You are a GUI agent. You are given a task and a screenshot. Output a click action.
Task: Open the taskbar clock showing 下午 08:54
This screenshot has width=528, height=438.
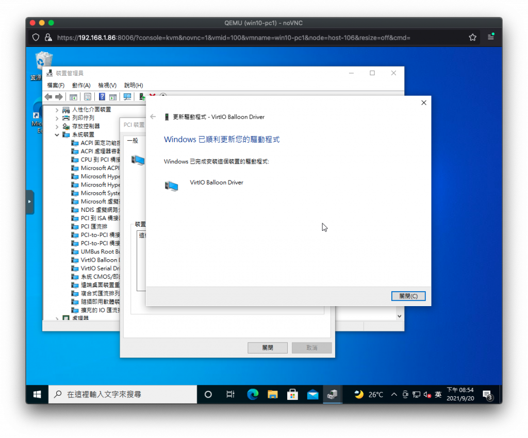460,394
